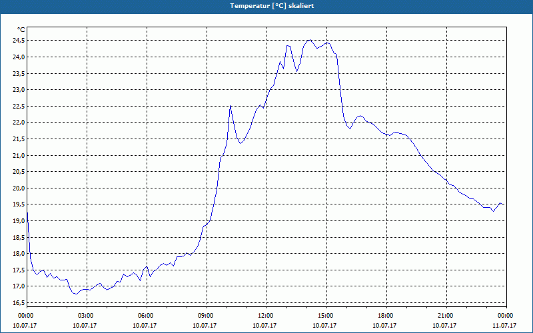Select the 20,0 y-axis value
533x333 pixels.
click(18, 188)
